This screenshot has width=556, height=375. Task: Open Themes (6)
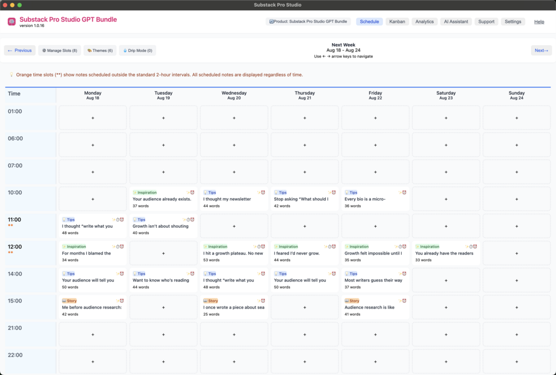(100, 50)
